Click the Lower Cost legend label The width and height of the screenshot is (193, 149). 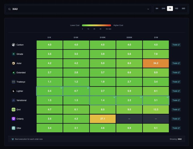75,25
